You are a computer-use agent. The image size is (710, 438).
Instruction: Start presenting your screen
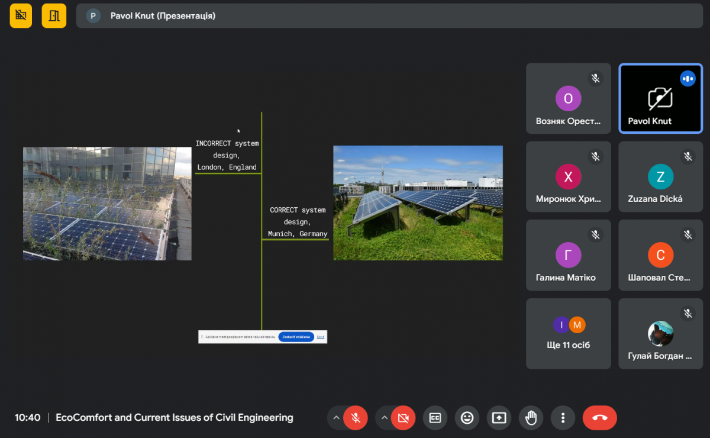[x=499, y=418]
